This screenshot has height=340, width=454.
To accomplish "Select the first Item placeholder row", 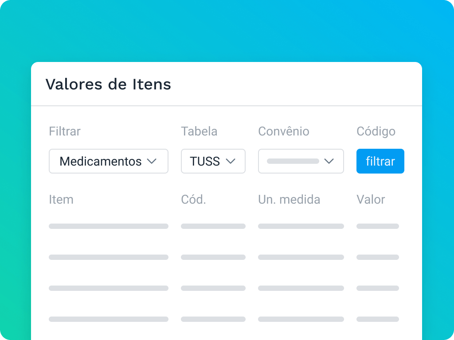I will tap(109, 226).
